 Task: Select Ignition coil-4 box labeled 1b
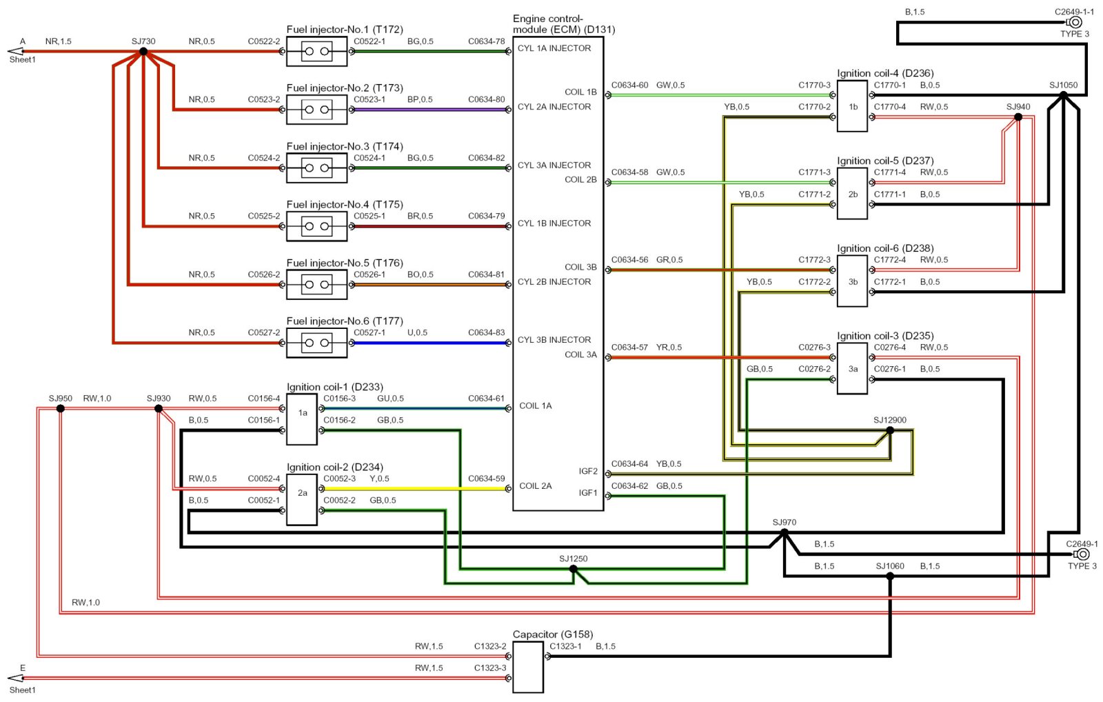coord(852,106)
